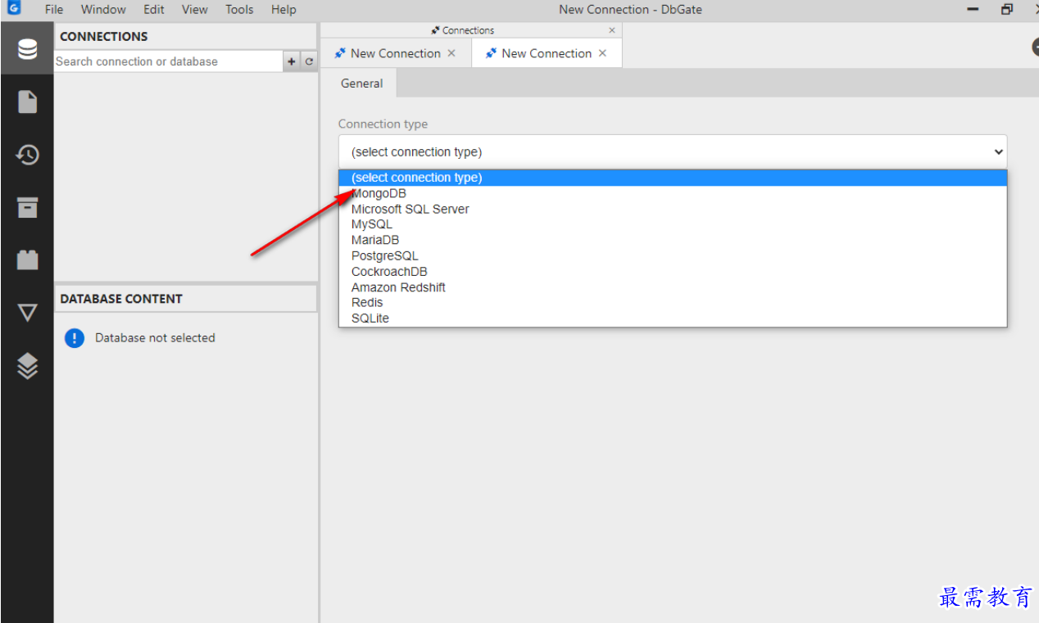This screenshot has width=1039, height=623.
Task: Focus the search connection or database field
Action: coord(168,61)
